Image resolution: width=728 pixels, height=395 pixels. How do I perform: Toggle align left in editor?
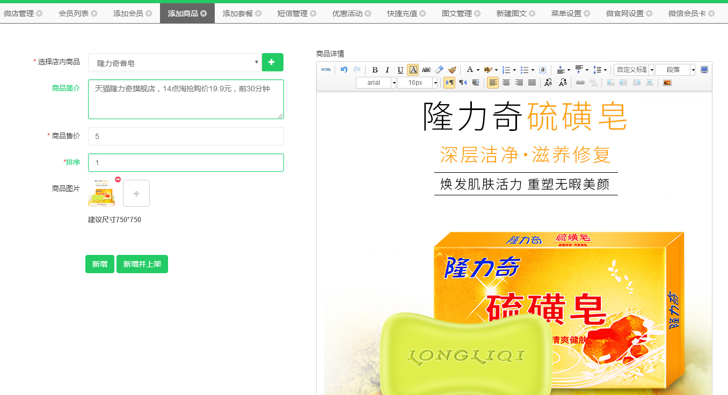click(493, 83)
